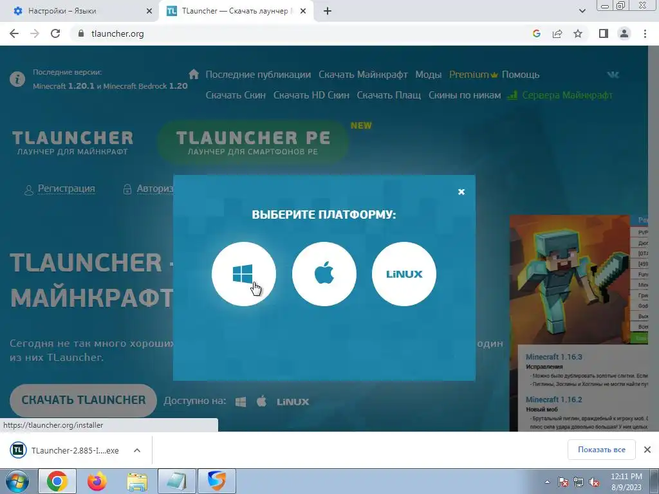The height and width of the screenshot is (494, 659).
Task: Open the Скины по никам link
Action: coord(465,95)
